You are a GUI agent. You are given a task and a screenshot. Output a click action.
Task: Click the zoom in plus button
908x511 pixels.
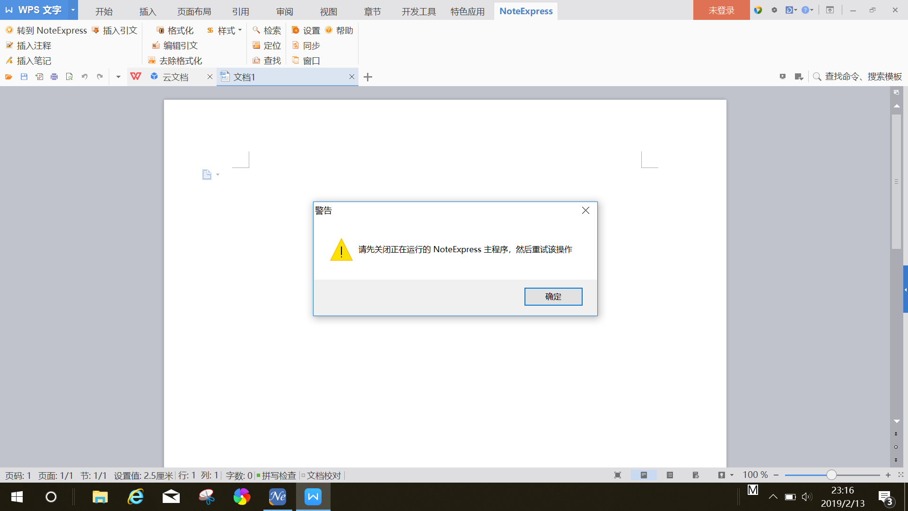(x=888, y=475)
